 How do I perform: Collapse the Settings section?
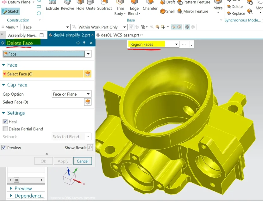click(x=4, y=113)
